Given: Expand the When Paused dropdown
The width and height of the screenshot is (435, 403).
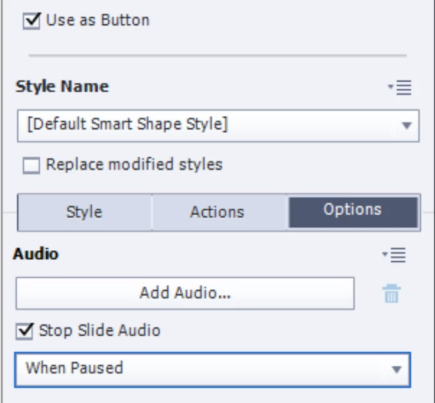Looking at the screenshot, I should [x=213, y=370].
